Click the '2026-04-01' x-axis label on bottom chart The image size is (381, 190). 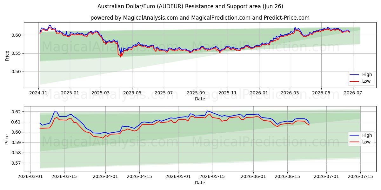[105, 177]
